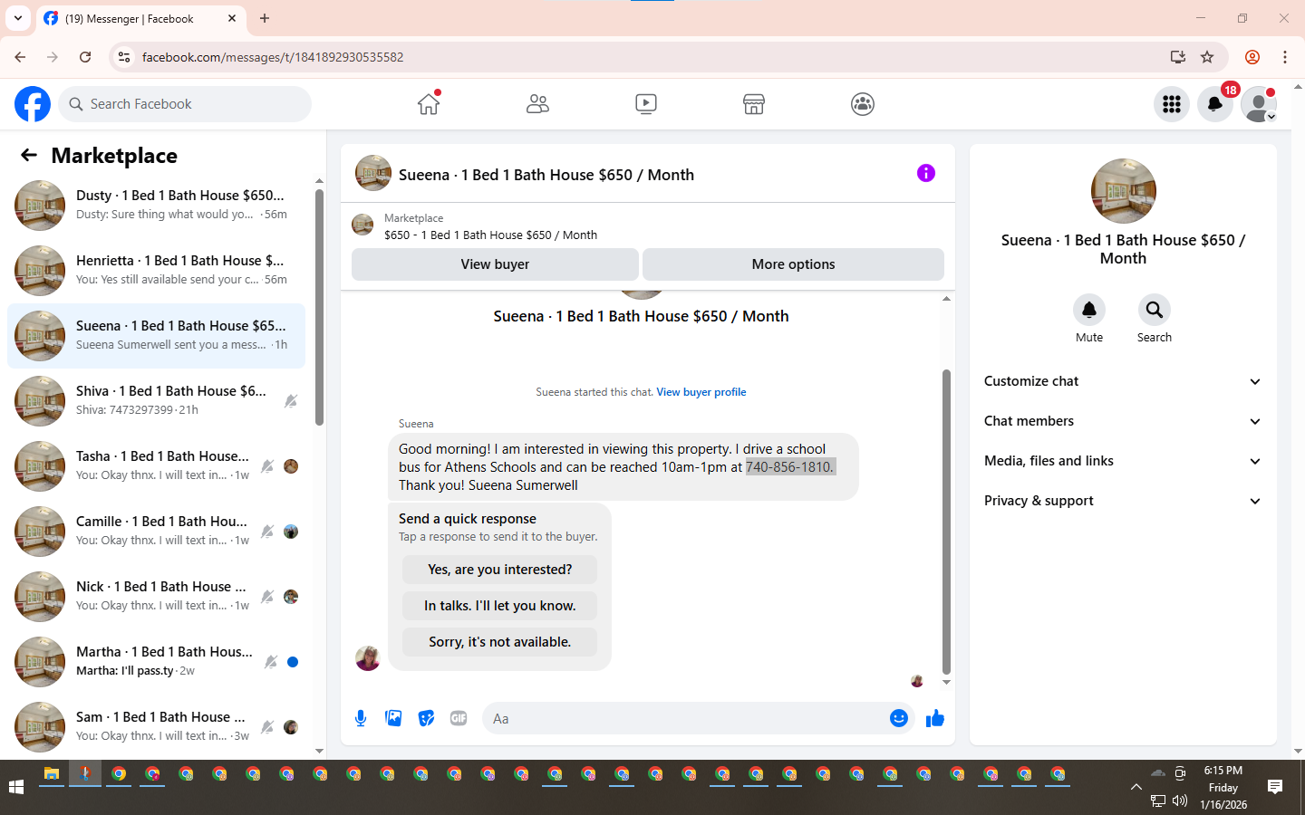Click the conversation list scrollbar
Image resolution: width=1305 pixels, height=815 pixels.
[319, 308]
